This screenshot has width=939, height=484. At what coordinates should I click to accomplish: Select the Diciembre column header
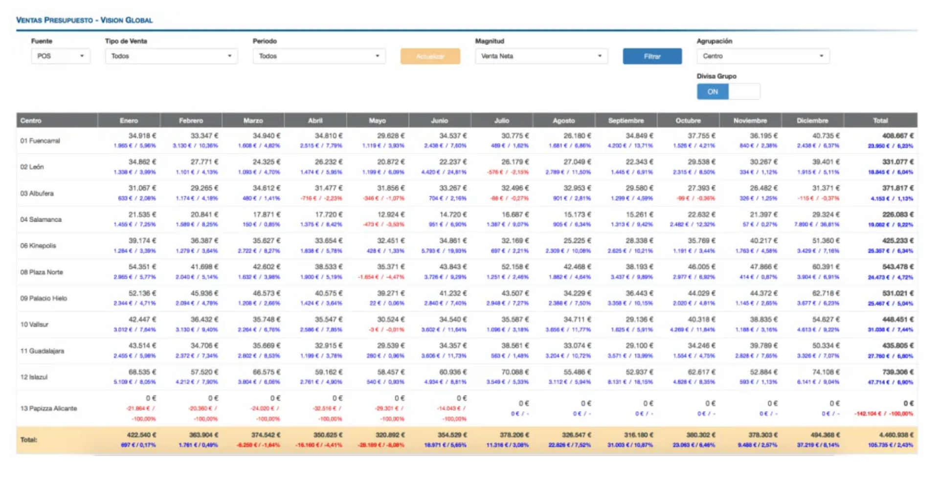pos(812,120)
